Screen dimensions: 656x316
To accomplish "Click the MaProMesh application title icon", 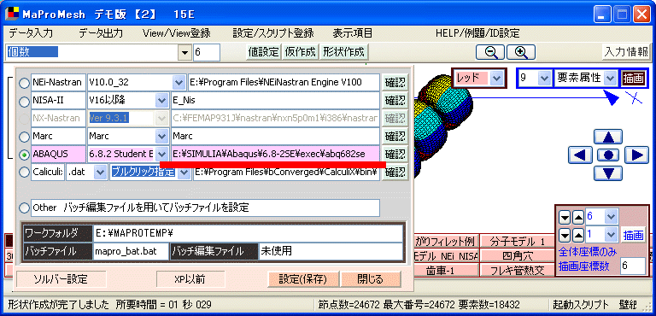I will pos(11,15).
